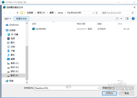Screen dimensions: 137x98
Task: Open the 视频 folder
Action: point(11,39)
